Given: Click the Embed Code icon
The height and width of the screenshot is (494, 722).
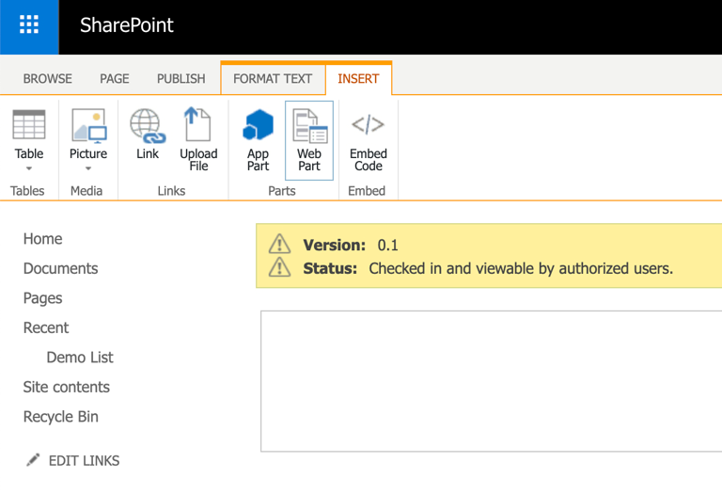Looking at the screenshot, I should click(x=368, y=124).
